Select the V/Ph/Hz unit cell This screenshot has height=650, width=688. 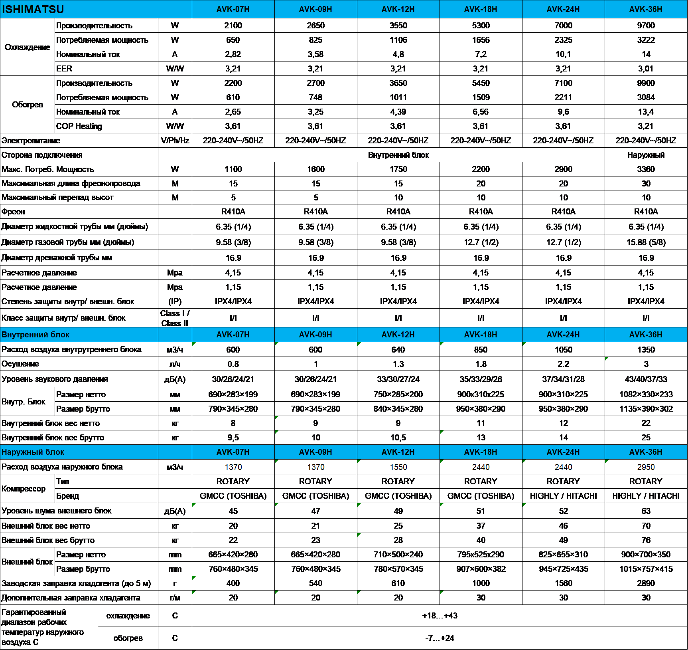tap(175, 141)
